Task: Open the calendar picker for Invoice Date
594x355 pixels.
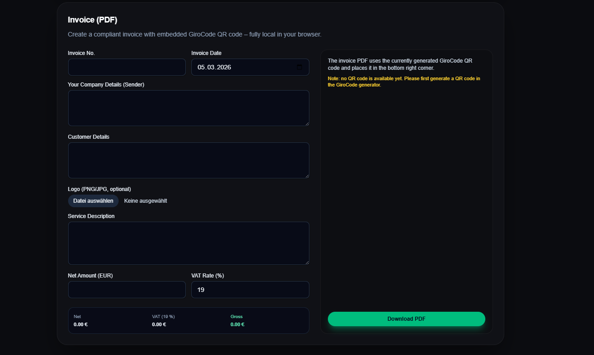Action: coord(300,67)
